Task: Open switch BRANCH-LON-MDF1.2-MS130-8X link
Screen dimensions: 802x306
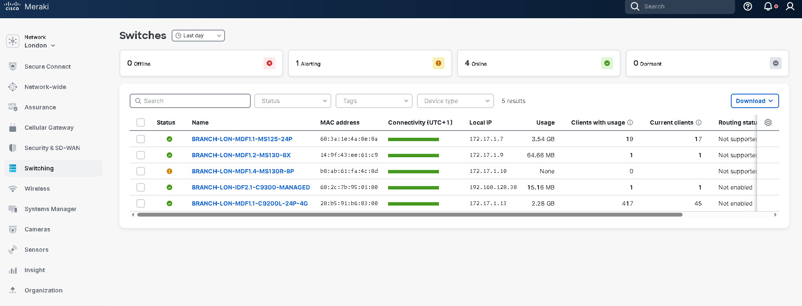Action: pyautogui.click(x=241, y=155)
